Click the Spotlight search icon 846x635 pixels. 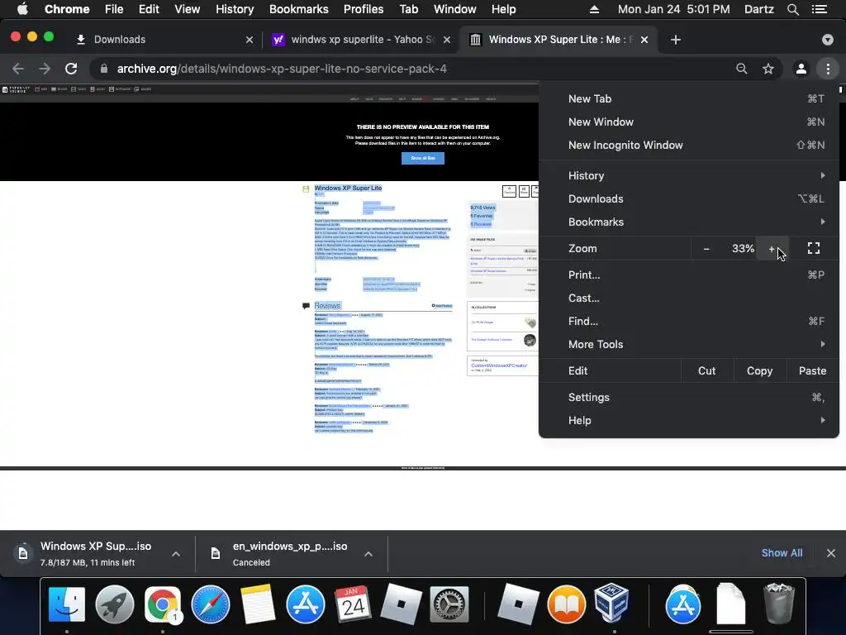coord(792,9)
